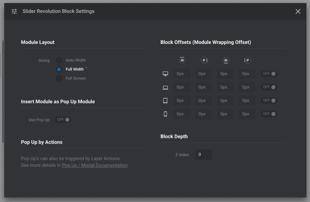Click the first M margin column icon
310x202 pixels.
(x=182, y=60)
